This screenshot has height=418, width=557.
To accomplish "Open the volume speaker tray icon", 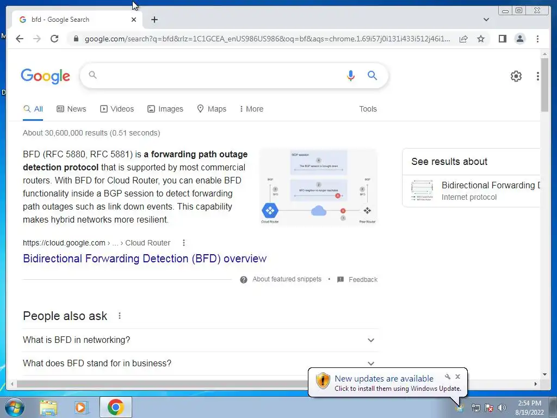I will point(502,408).
